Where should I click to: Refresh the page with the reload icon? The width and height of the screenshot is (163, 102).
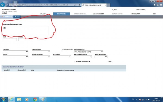click(x=79, y=5)
